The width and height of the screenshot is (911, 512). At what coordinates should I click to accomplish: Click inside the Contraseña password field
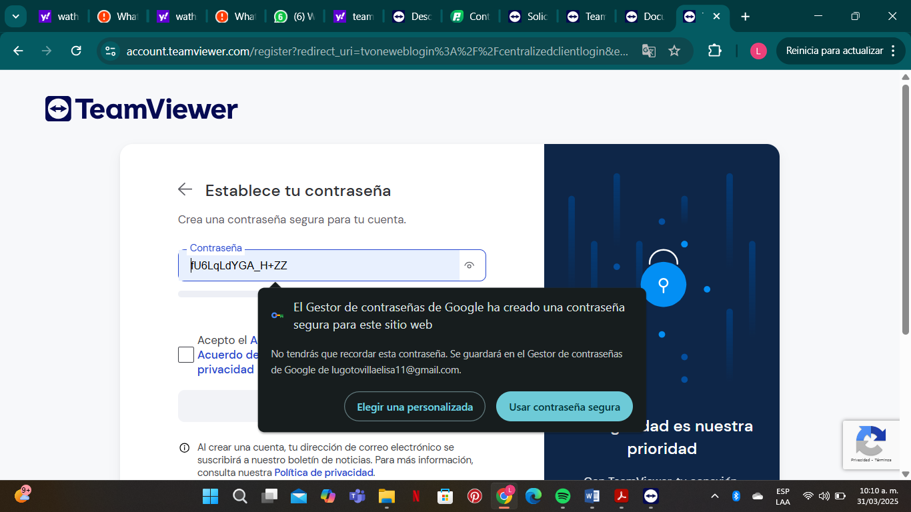point(319,265)
